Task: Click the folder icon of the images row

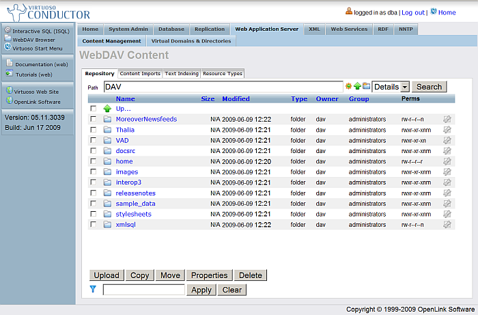Action: 107,172
